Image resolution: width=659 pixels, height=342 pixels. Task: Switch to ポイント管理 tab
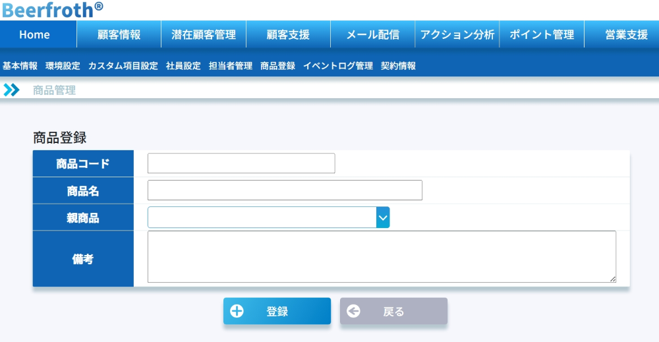click(x=542, y=35)
